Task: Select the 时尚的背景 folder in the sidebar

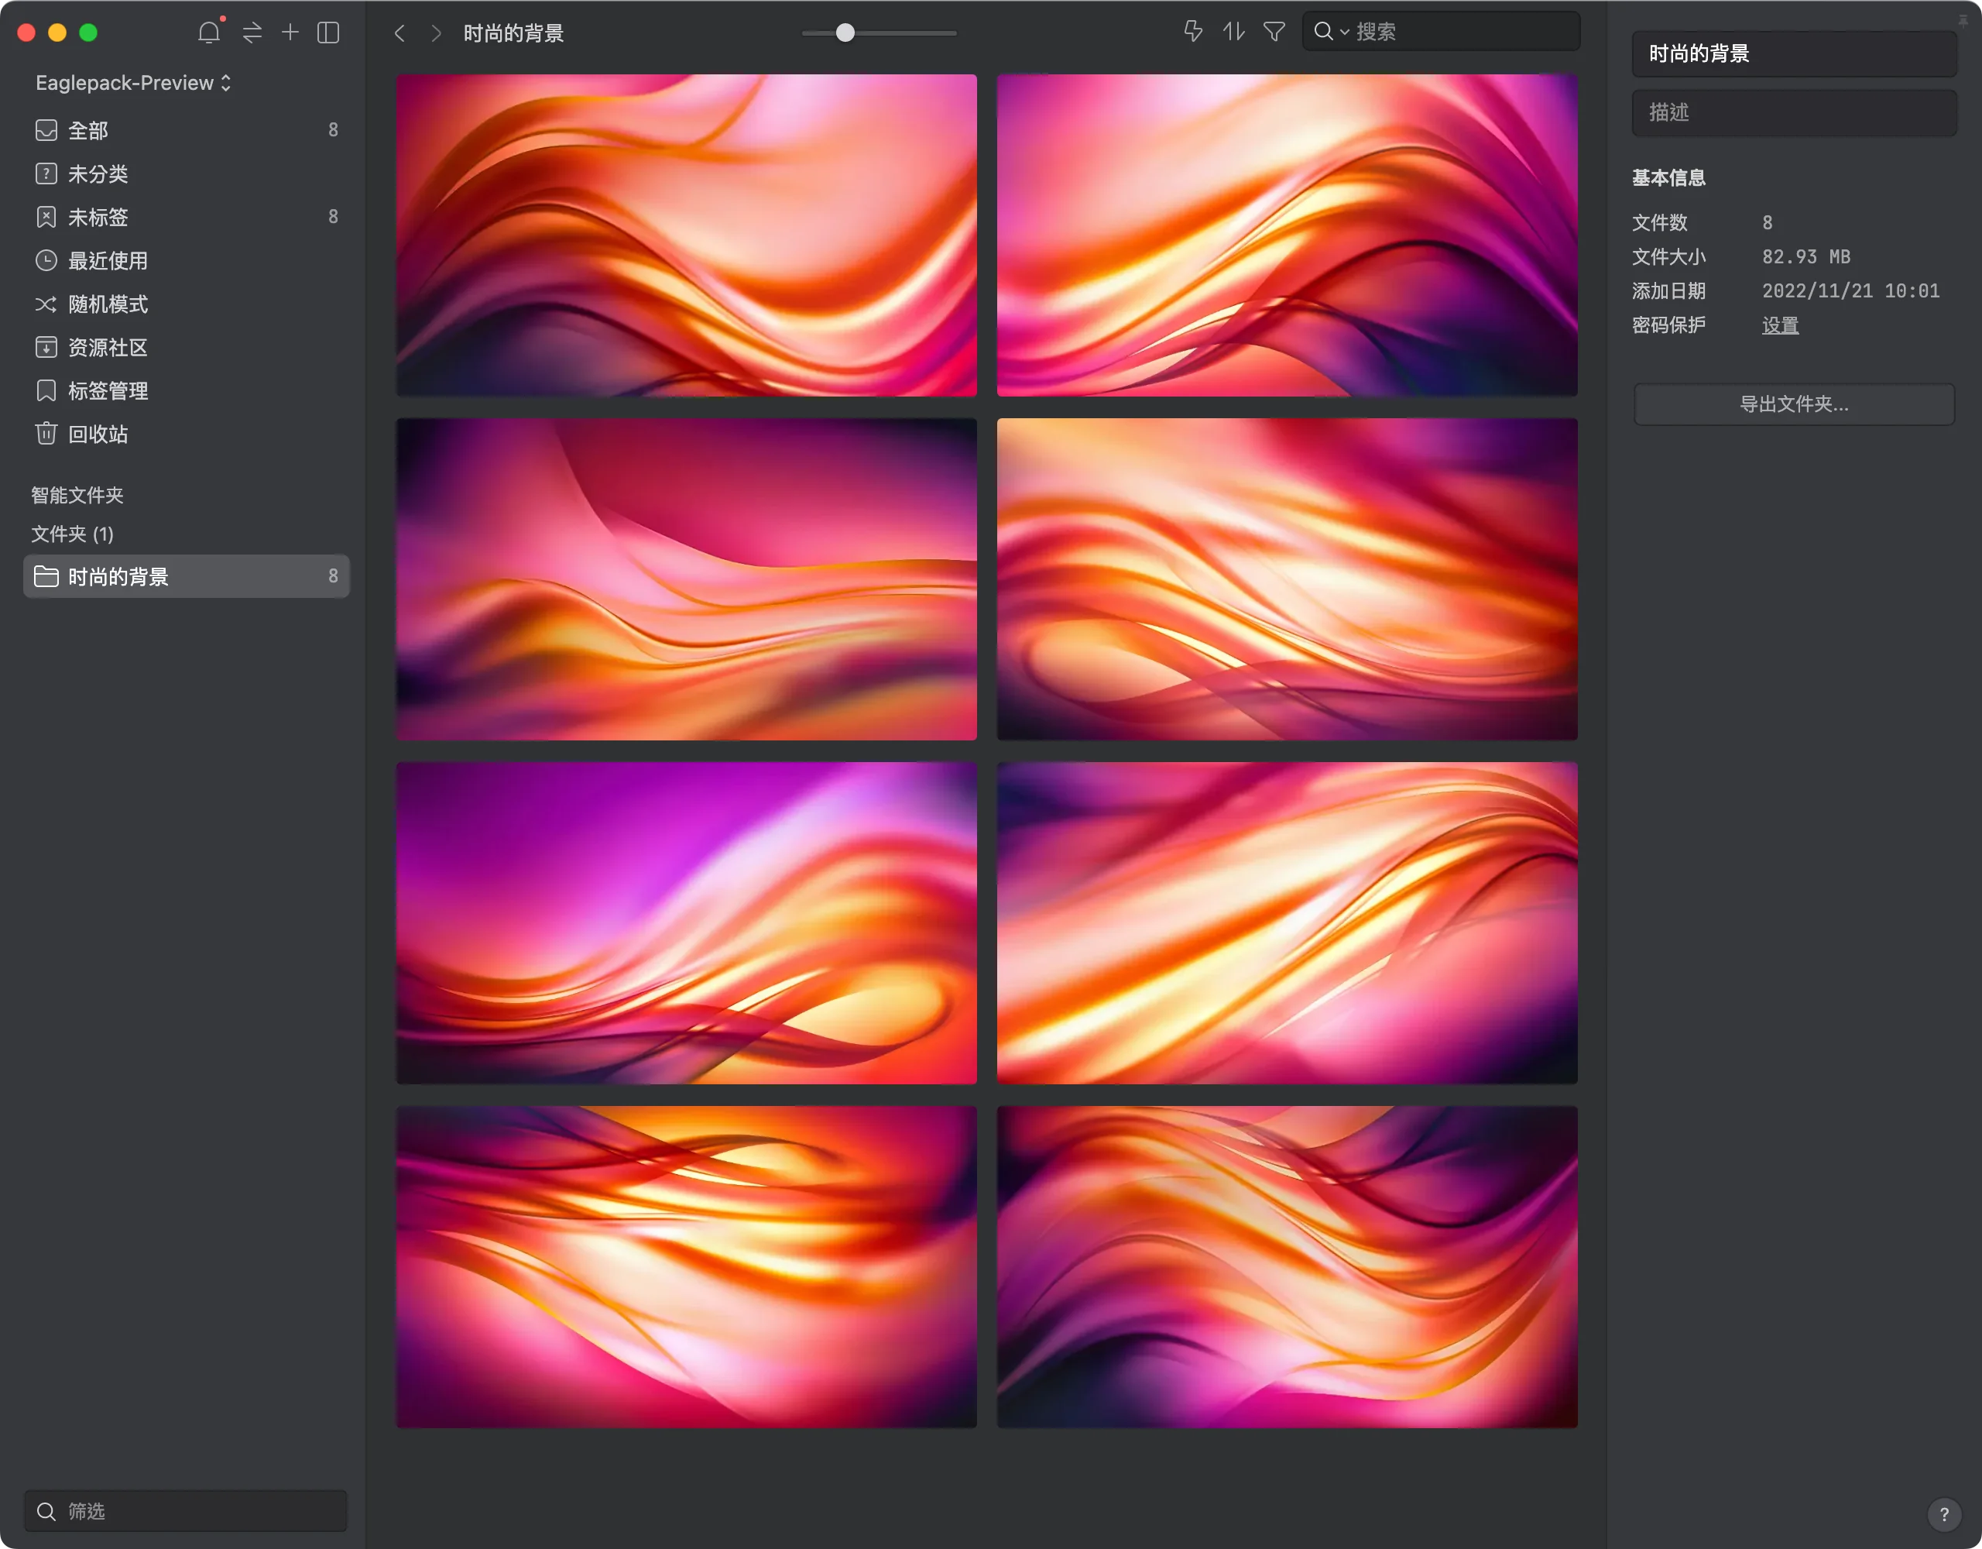Action: [186, 576]
